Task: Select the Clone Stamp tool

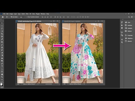Action: [2, 47]
